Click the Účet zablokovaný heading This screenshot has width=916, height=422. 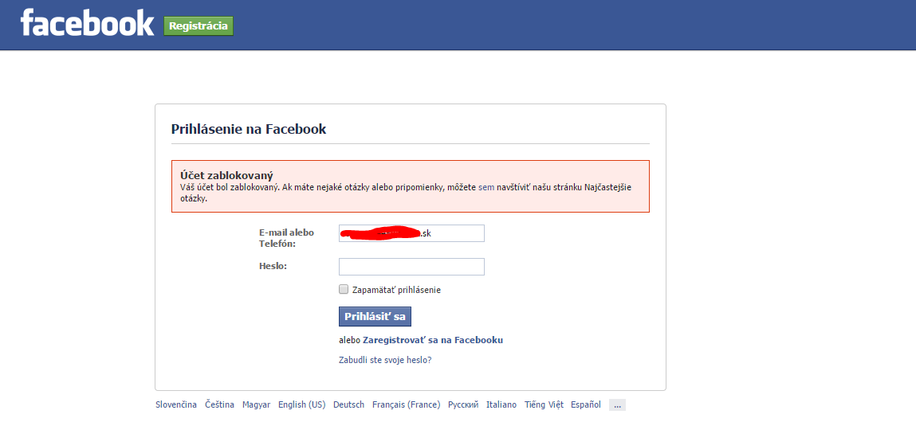coord(227,175)
